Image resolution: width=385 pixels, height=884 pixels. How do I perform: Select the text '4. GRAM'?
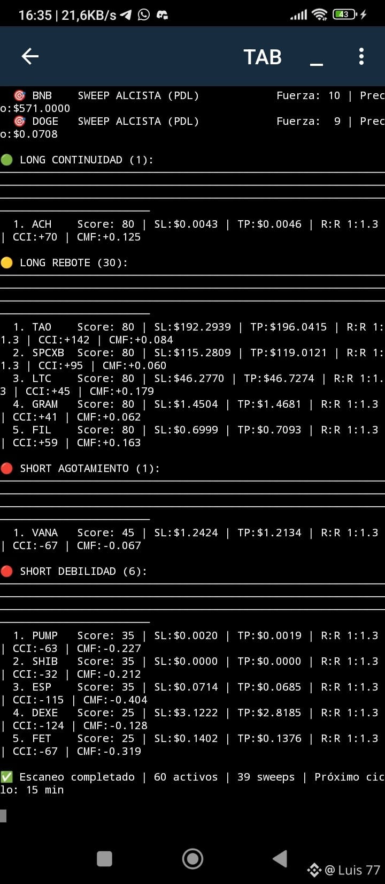pos(36,404)
